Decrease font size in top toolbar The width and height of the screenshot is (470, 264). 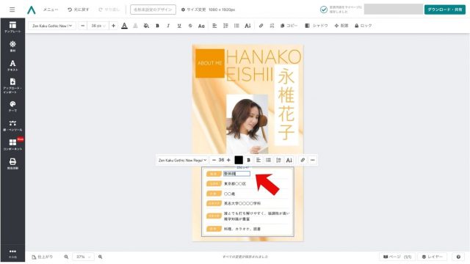click(83, 26)
